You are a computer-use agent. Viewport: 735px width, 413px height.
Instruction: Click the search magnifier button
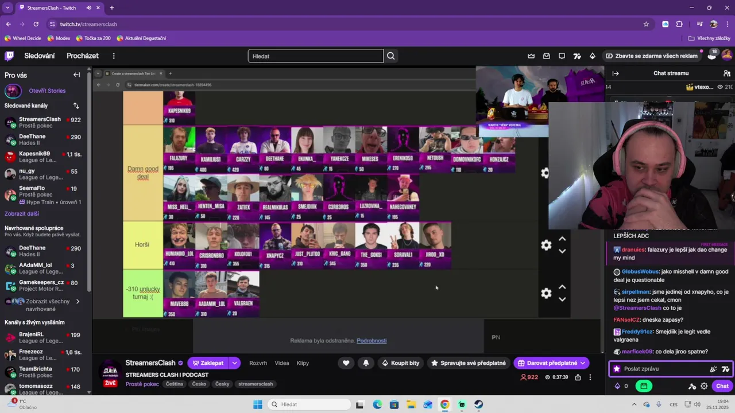(391, 56)
